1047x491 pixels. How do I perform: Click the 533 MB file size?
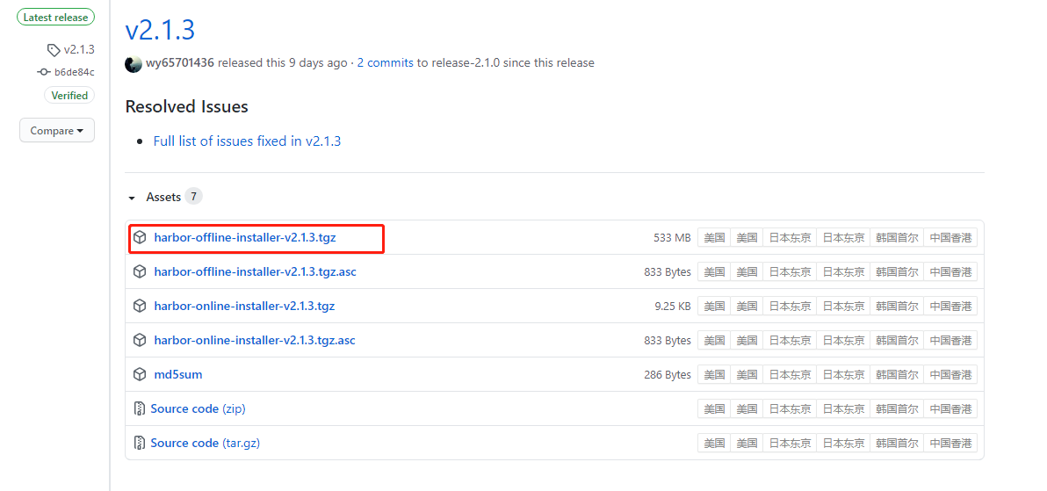click(672, 237)
